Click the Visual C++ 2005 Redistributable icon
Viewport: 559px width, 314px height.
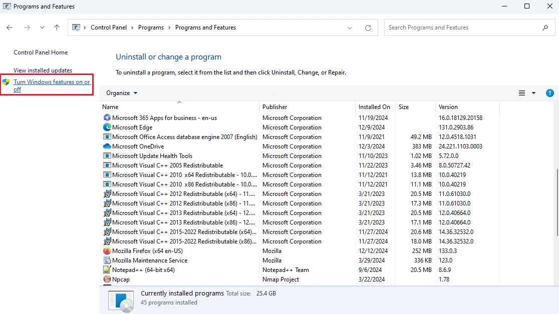pyautogui.click(x=107, y=165)
